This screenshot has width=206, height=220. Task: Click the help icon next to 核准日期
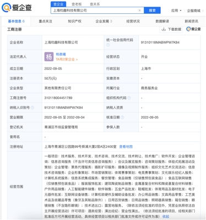tap(122, 117)
